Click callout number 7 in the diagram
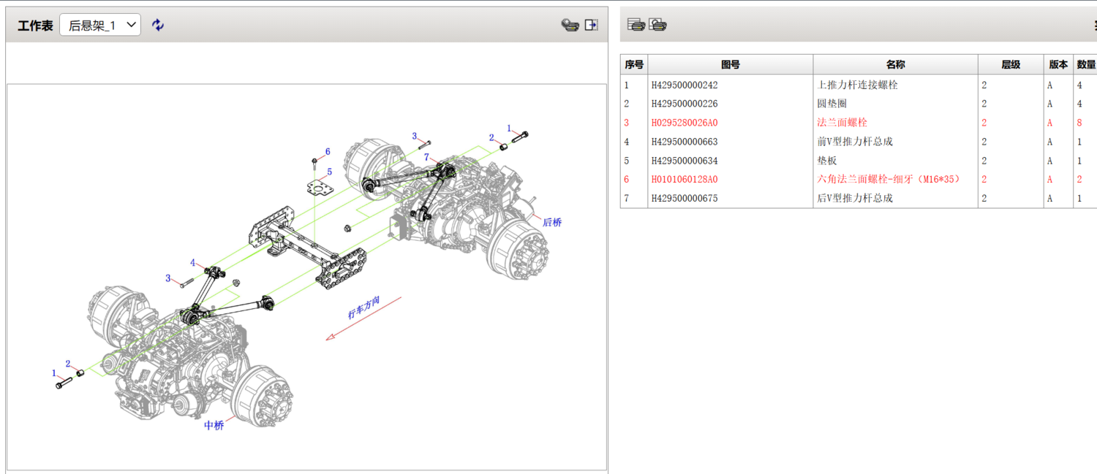Viewport: 1097px width, 474px height. tap(426, 156)
